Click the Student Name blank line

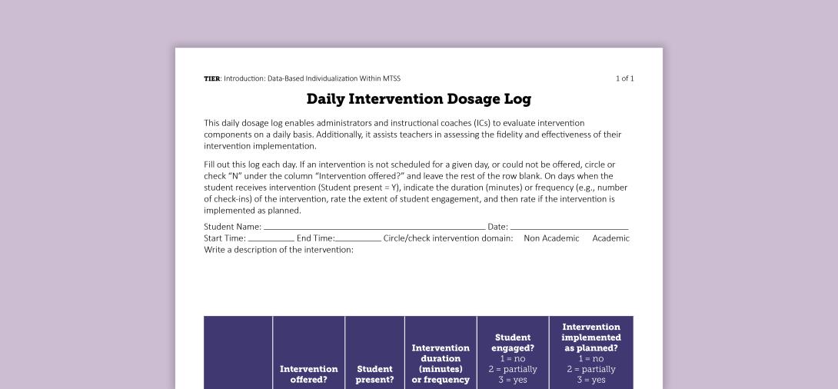374,228
